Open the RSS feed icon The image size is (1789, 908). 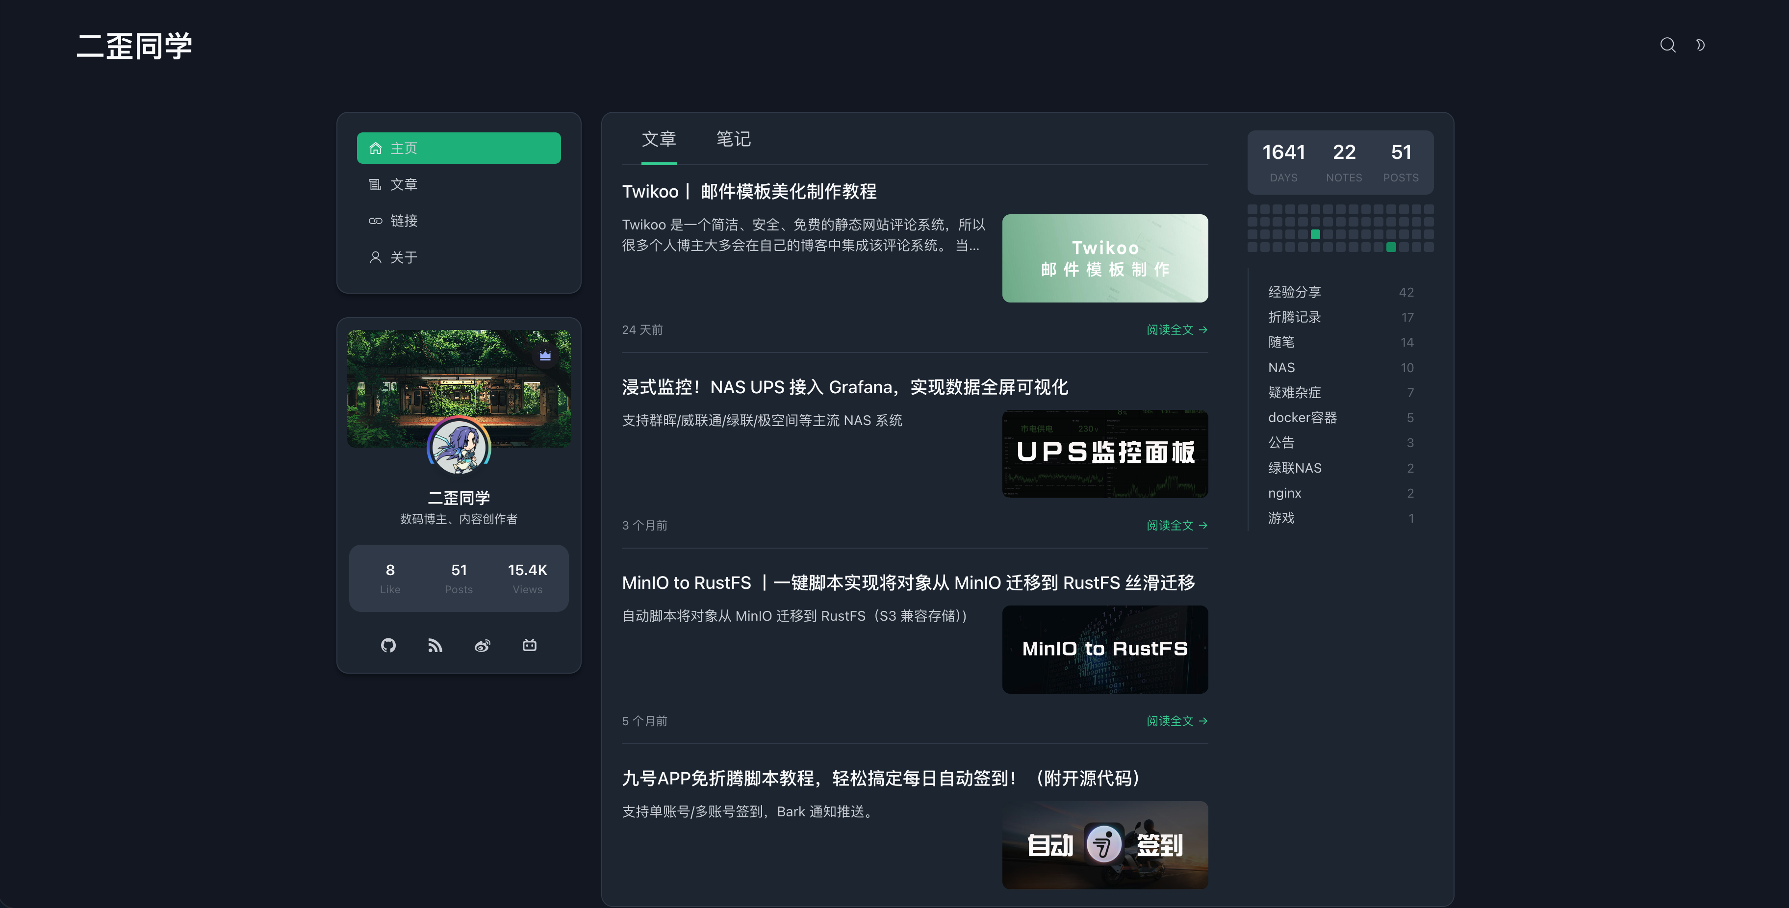coord(435,646)
